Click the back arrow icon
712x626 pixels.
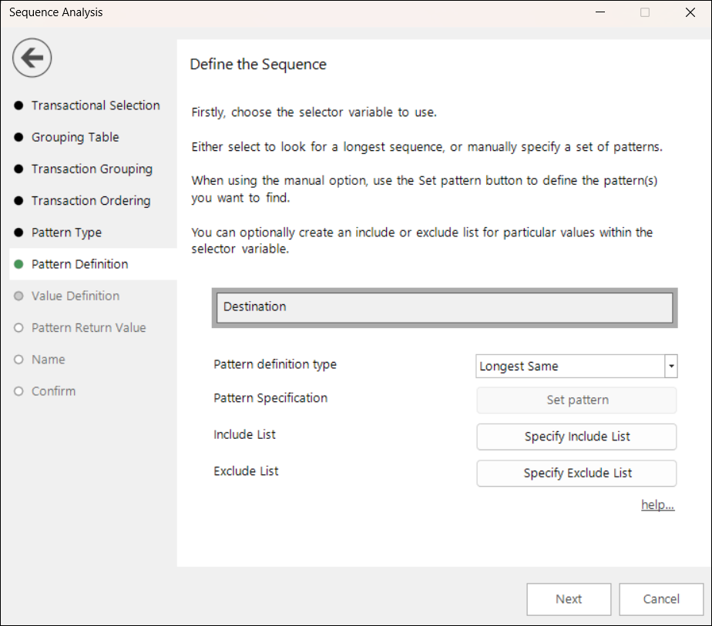pyautogui.click(x=32, y=58)
